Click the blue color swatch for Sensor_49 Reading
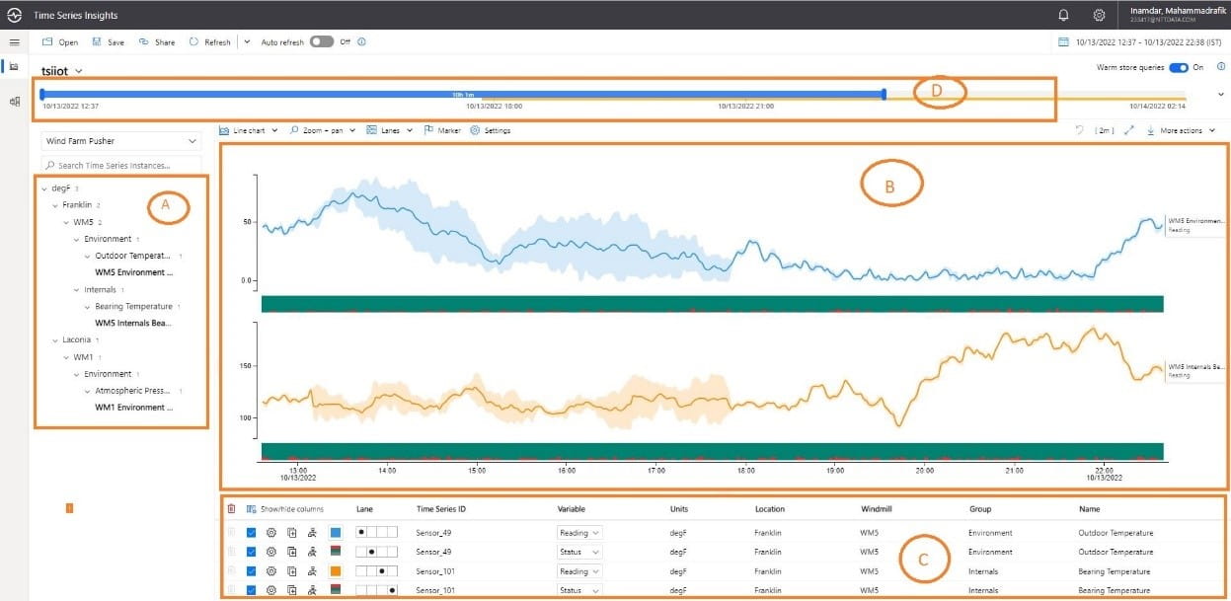The width and height of the screenshot is (1231, 601). click(x=336, y=532)
